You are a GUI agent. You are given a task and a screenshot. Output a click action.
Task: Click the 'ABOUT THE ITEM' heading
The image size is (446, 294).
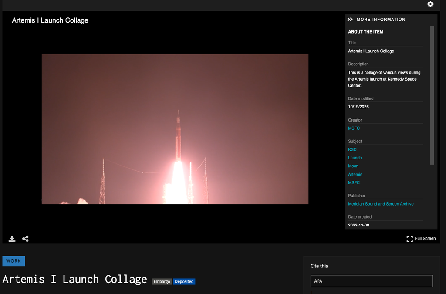365,32
